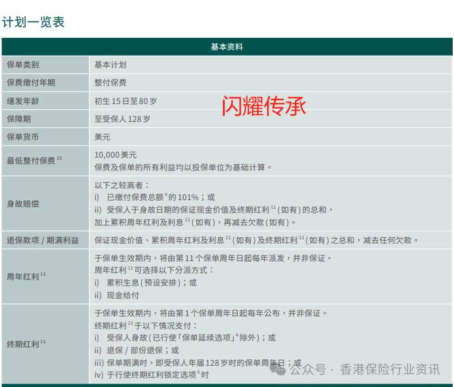Click the 保费缴付年期 row label
The image size is (454, 387).
click(x=30, y=83)
